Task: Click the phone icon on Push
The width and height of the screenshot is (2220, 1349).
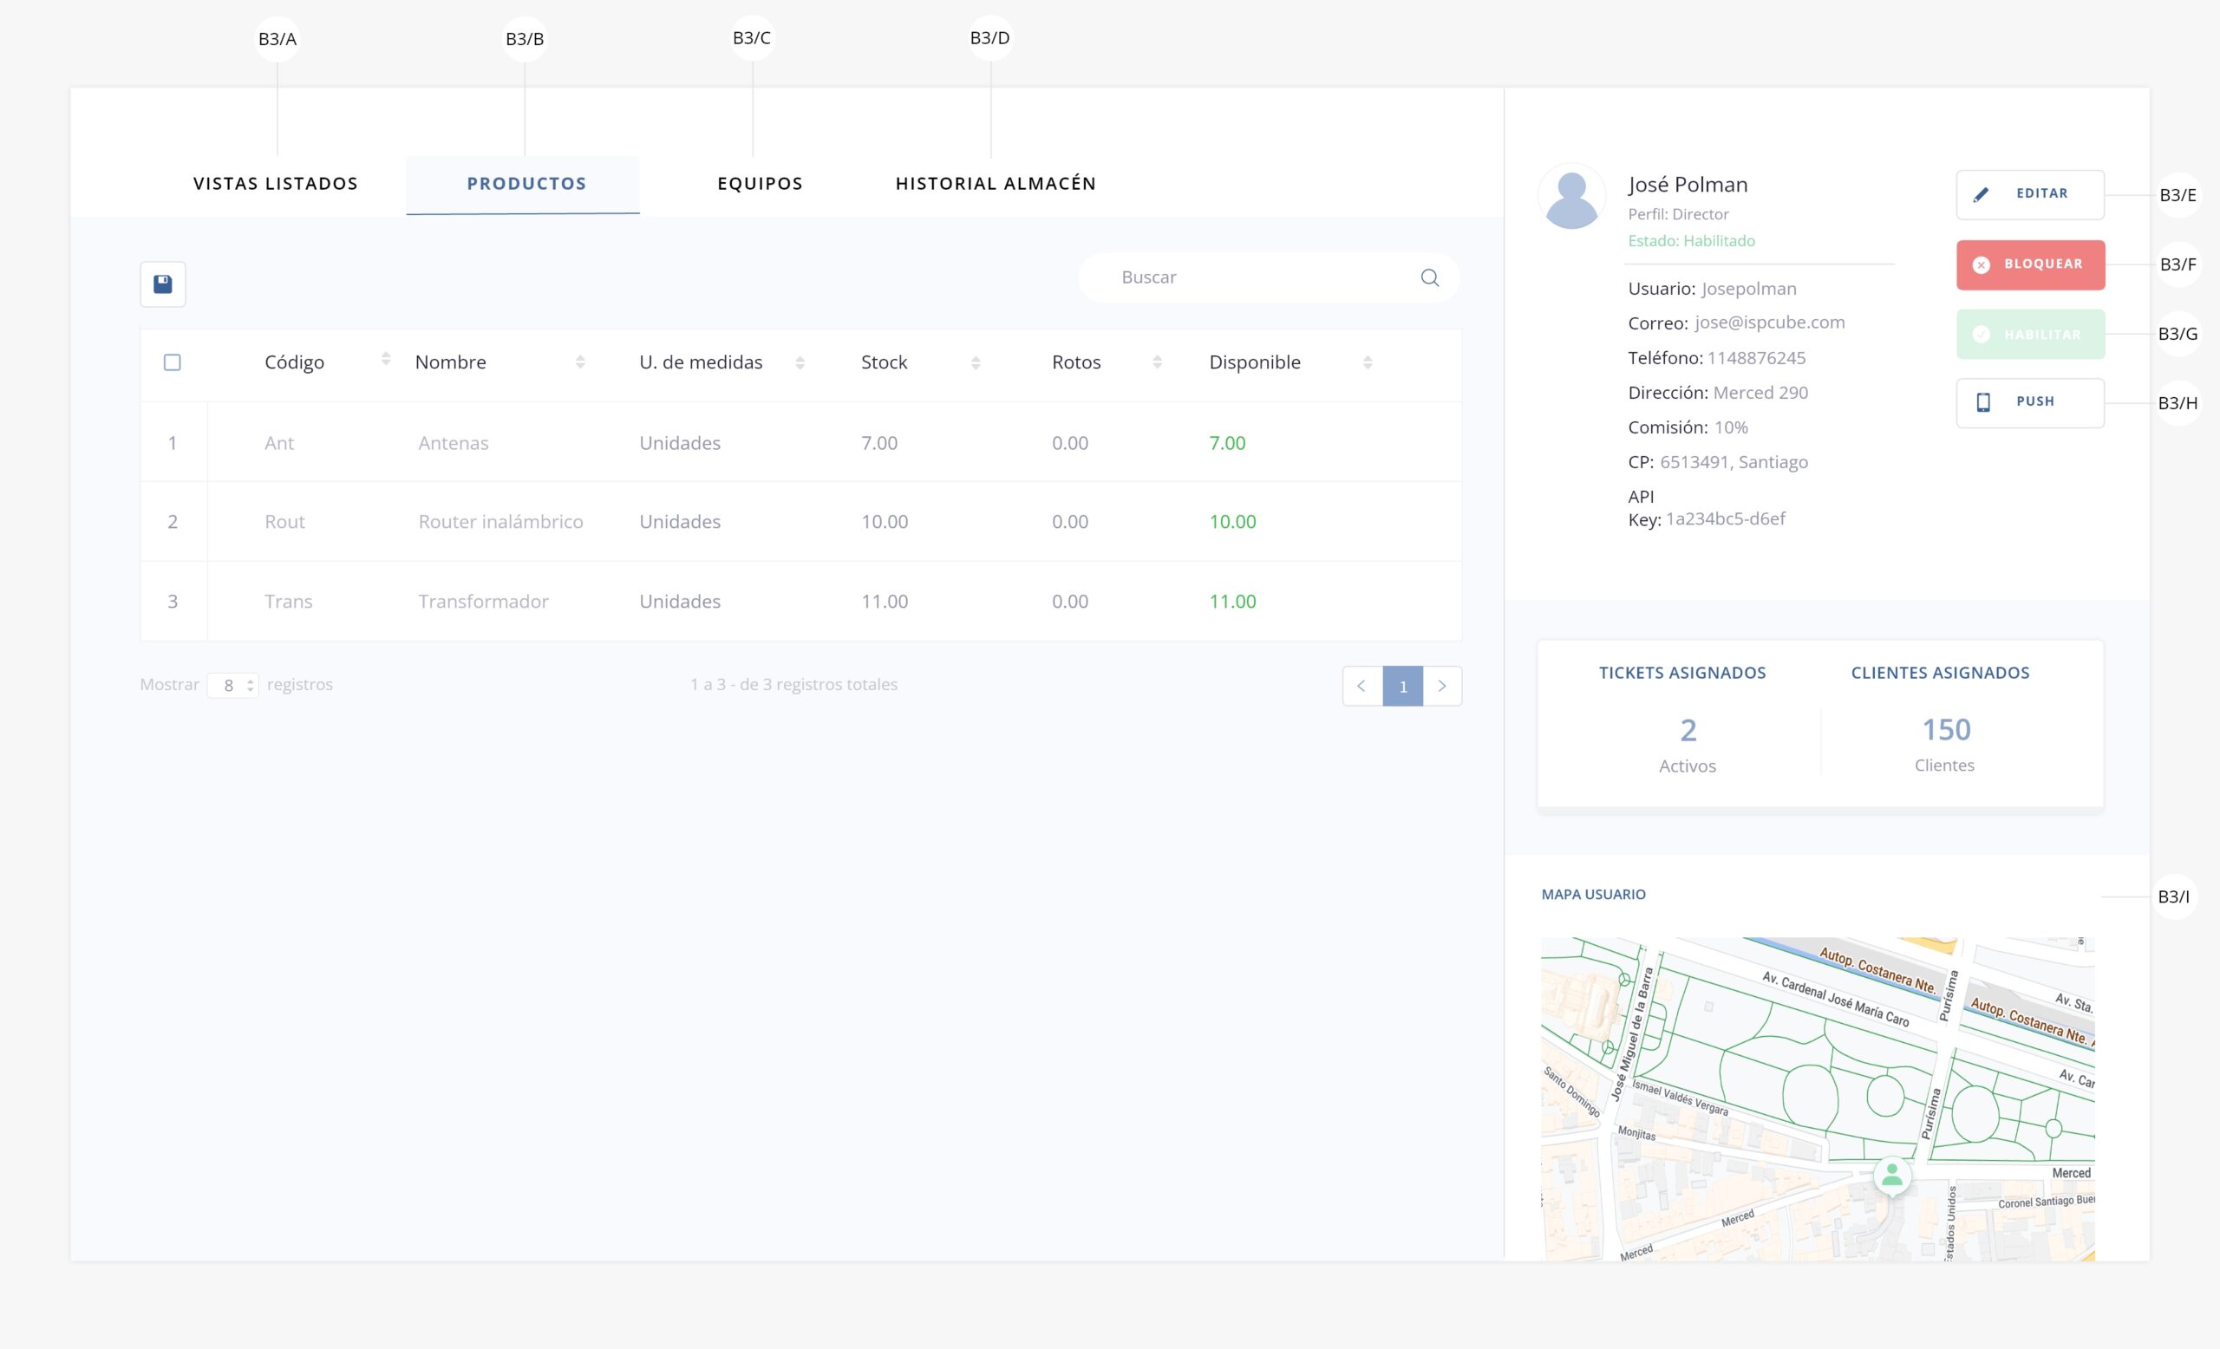Action: [1983, 402]
